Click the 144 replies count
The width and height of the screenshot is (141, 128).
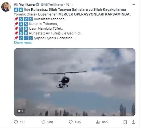[x=23, y=122]
